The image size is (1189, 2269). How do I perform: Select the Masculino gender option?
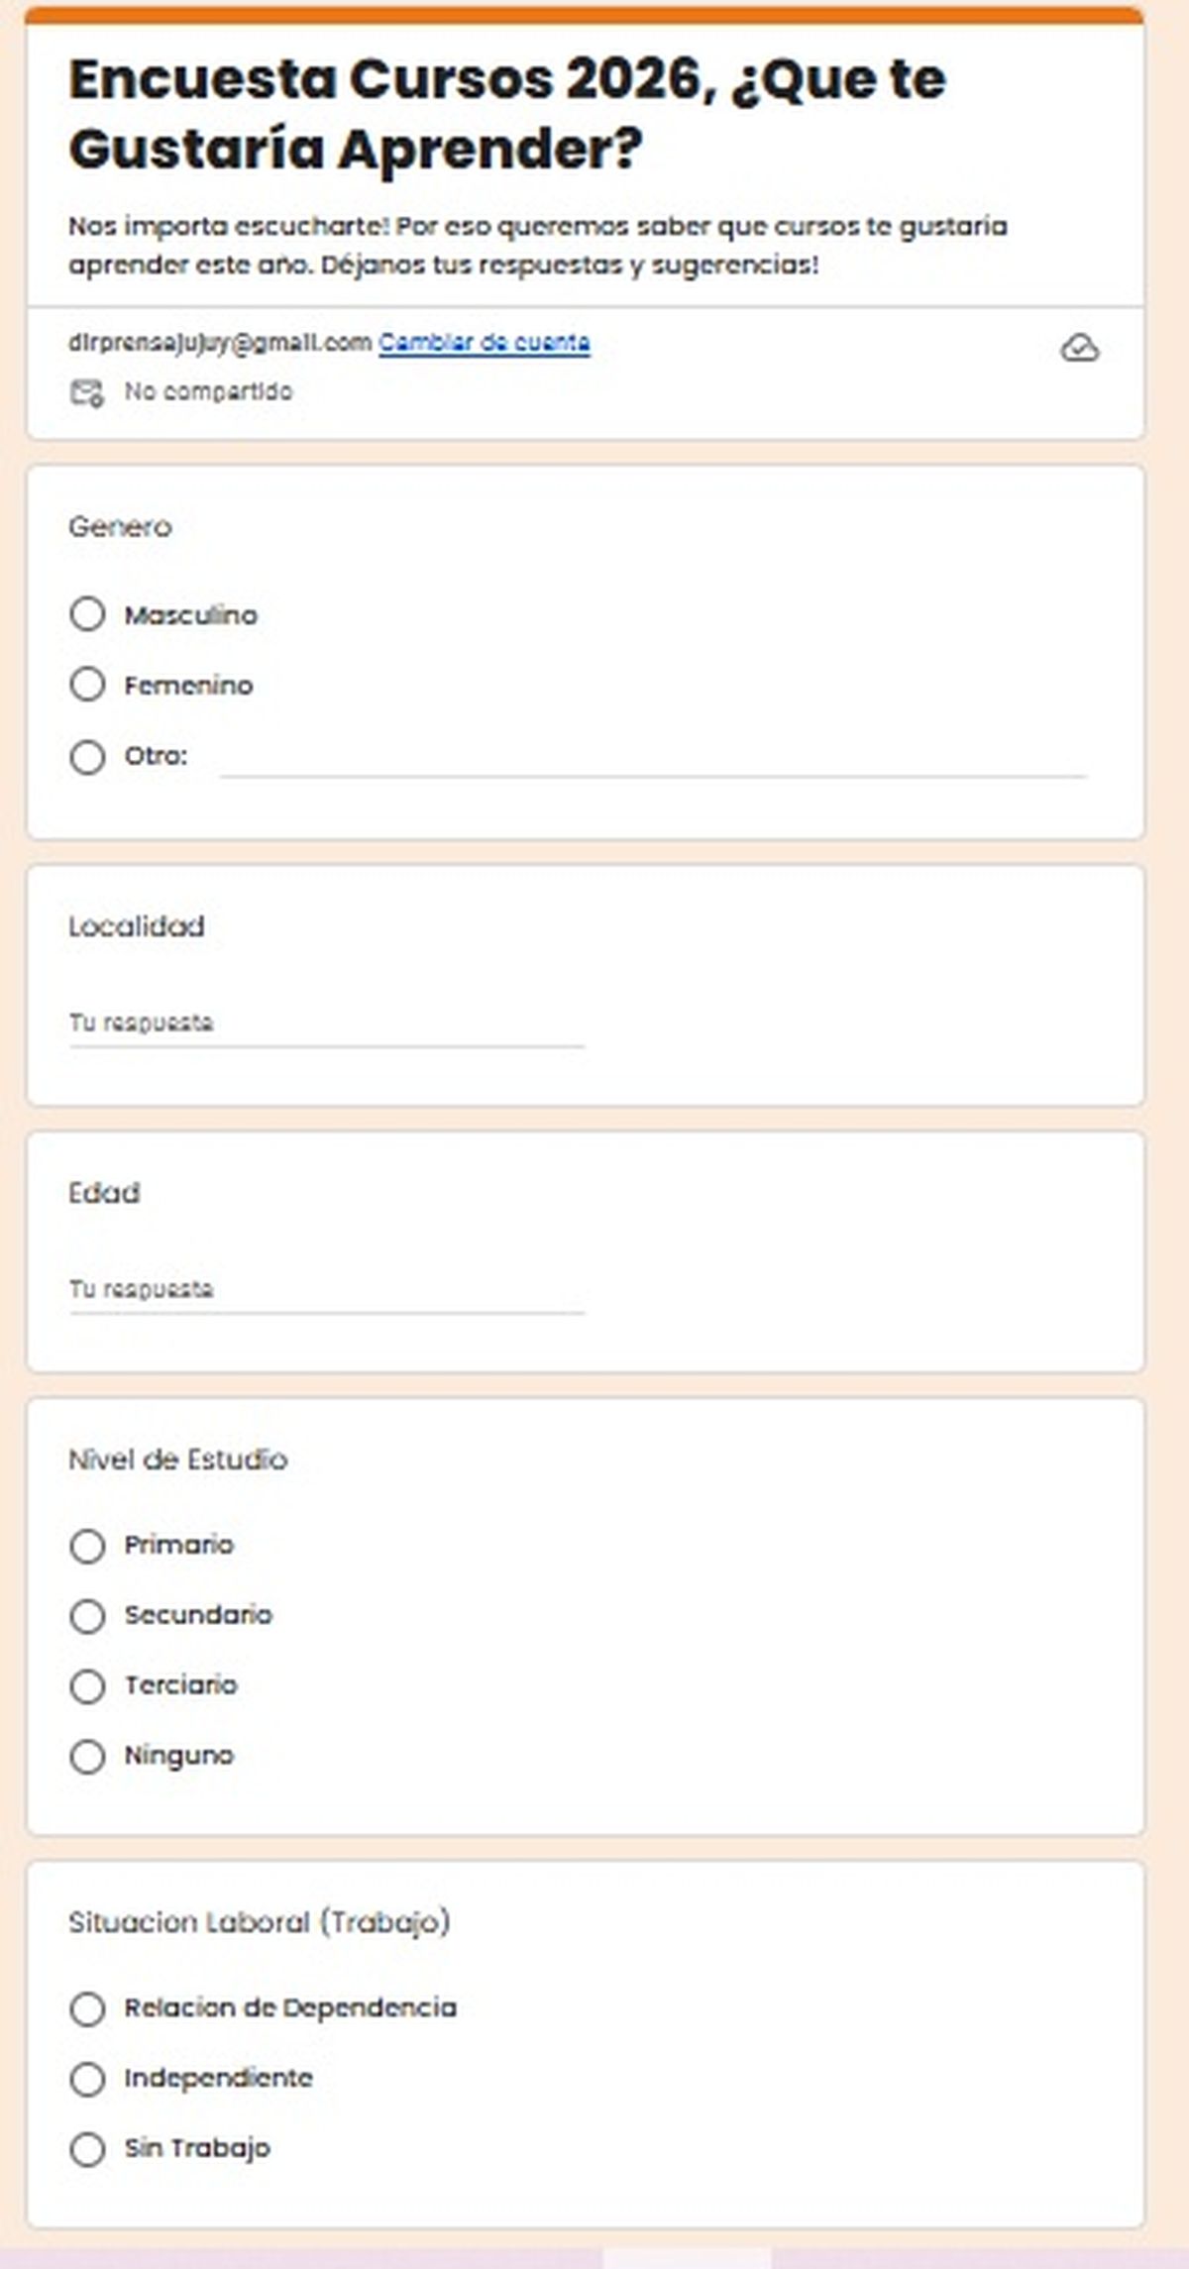(x=87, y=614)
